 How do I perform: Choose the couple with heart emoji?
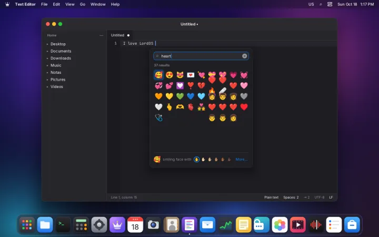[201, 107]
